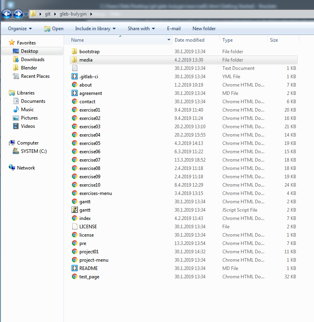Viewport: 314px width, 322px height.
Task: Select the media folder icon
Action: [x=75, y=60]
